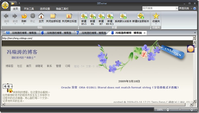Create a new IE8 RC1 tab
This screenshot has height=113, width=199.
110,19
